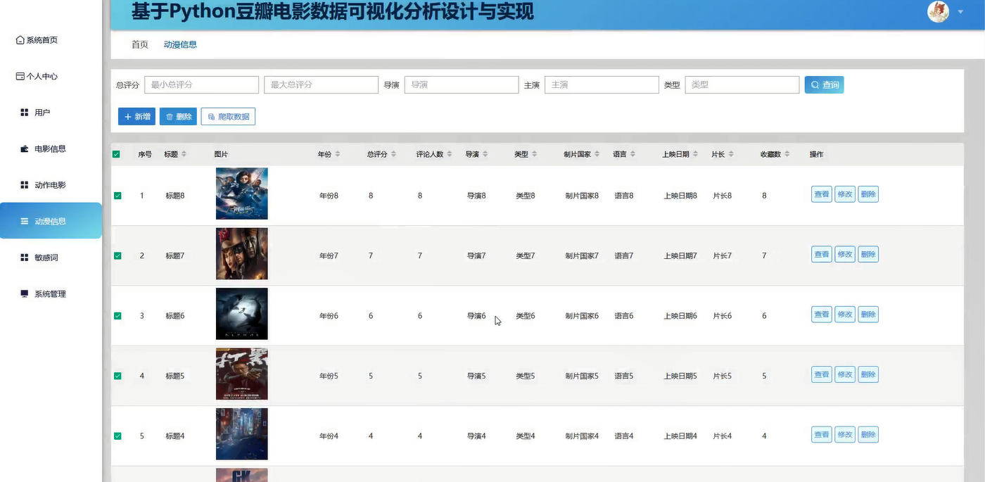Click the list icon beside 动漫信息

pos(24,221)
